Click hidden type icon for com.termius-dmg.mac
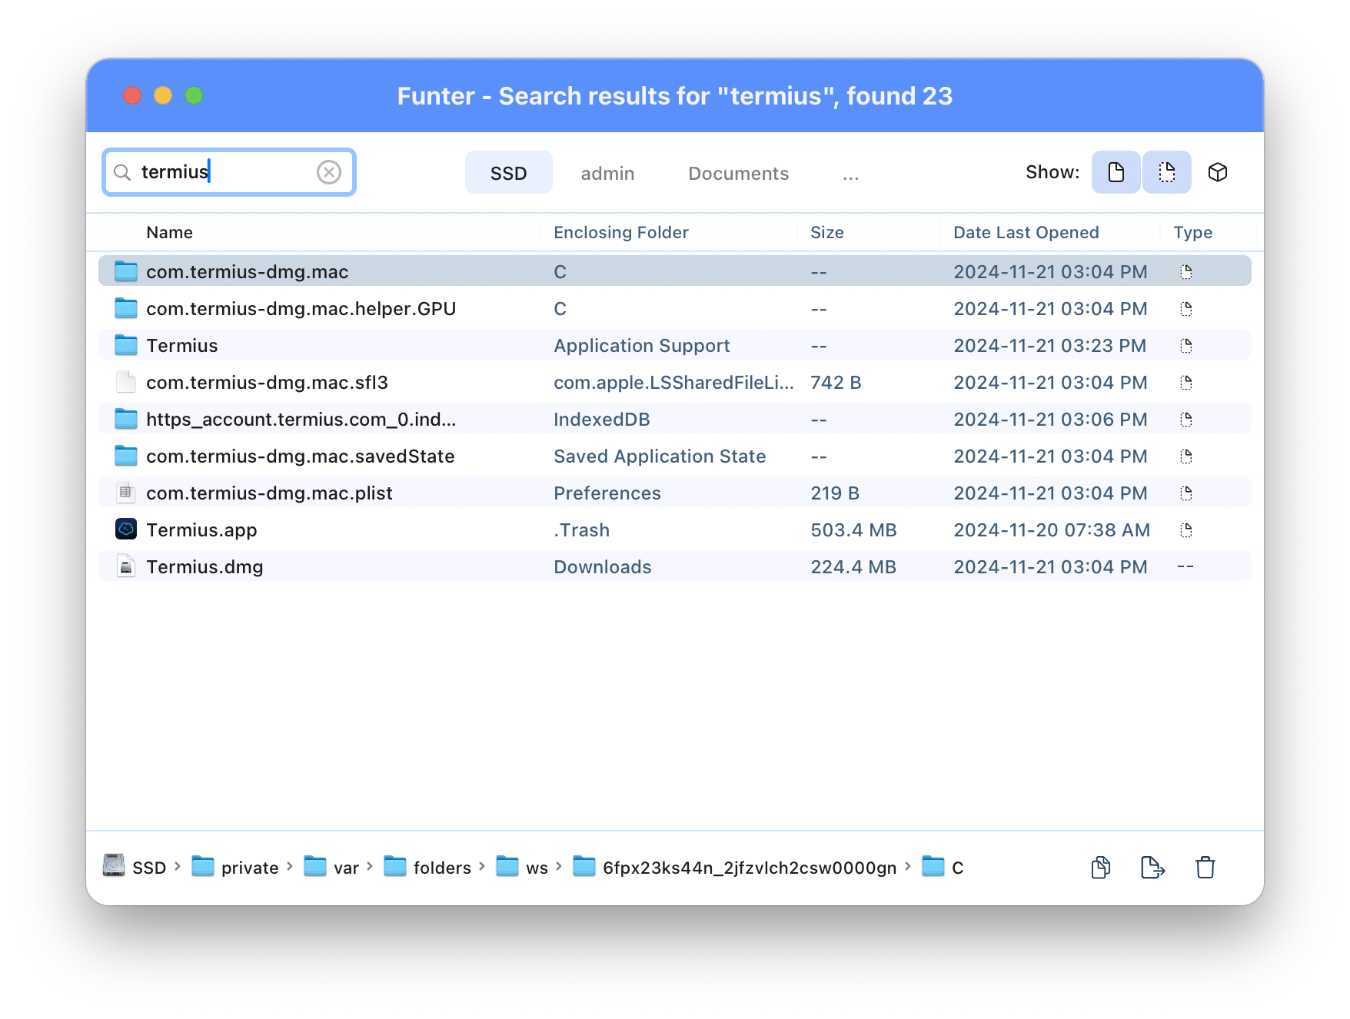 click(x=1186, y=272)
